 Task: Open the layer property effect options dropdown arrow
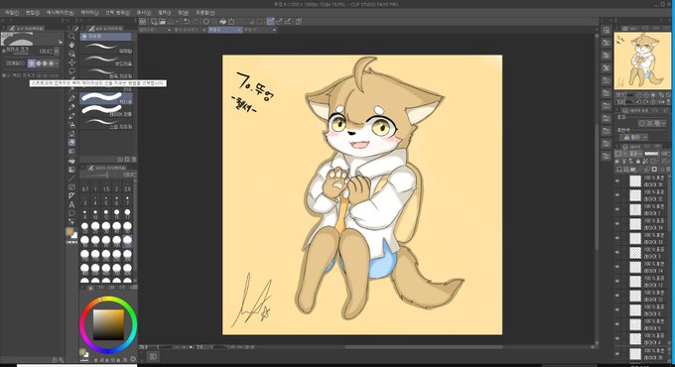(663, 123)
